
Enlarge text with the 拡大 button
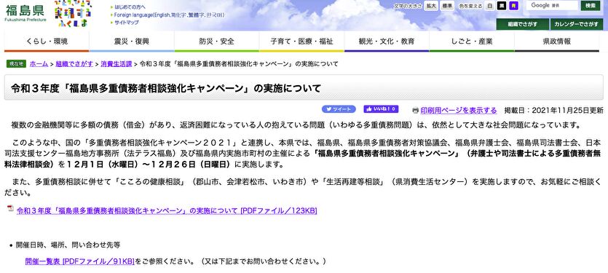[431, 6]
